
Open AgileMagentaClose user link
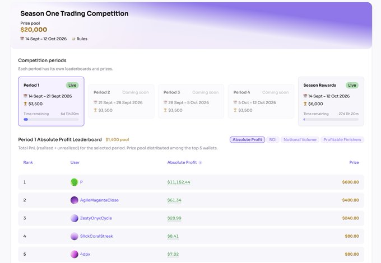[x=99, y=200]
